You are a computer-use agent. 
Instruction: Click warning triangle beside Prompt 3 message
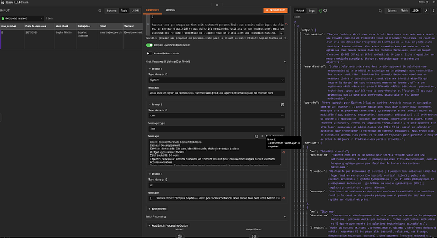[x=284, y=198]
